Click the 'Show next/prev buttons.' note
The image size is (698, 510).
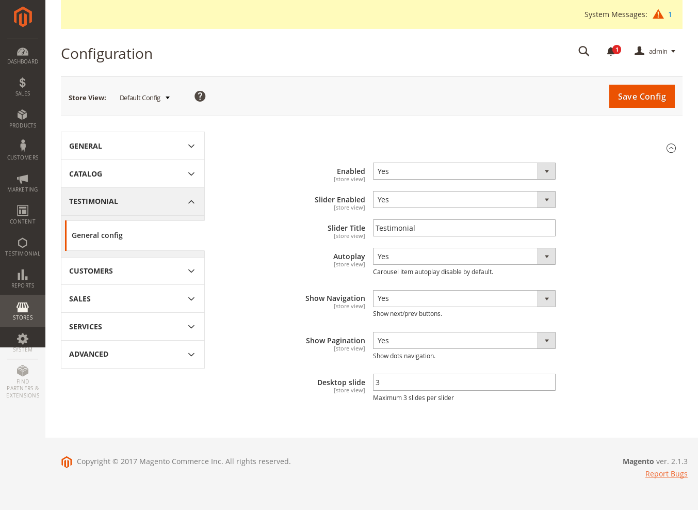point(408,314)
